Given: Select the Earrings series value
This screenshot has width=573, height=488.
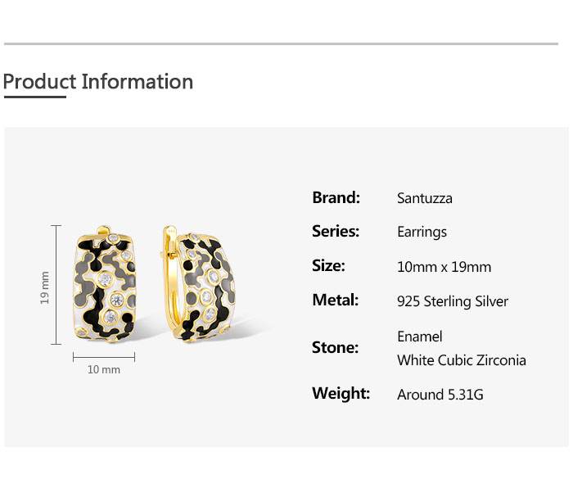Looking at the screenshot, I should click(x=422, y=232).
